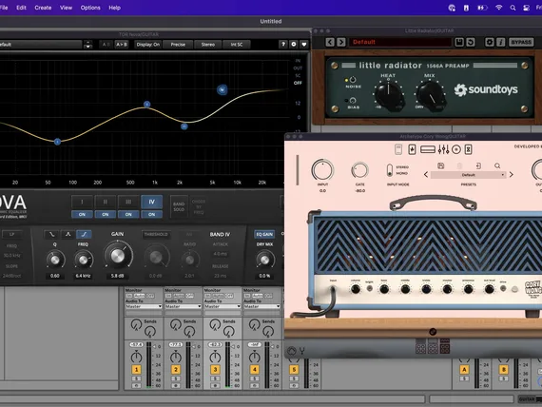
Task: Search presets magnifier in Archetype
Action: click(x=497, y=166)
